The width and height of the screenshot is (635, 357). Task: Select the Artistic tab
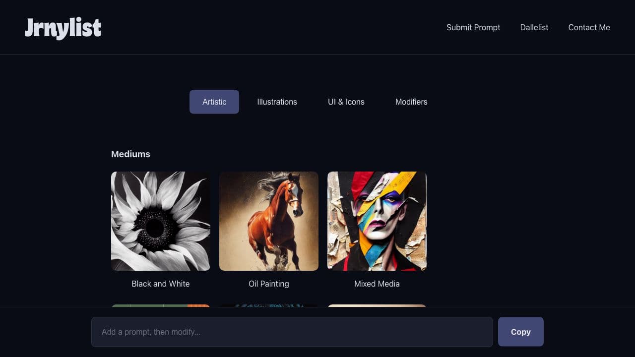coord(214,102)
